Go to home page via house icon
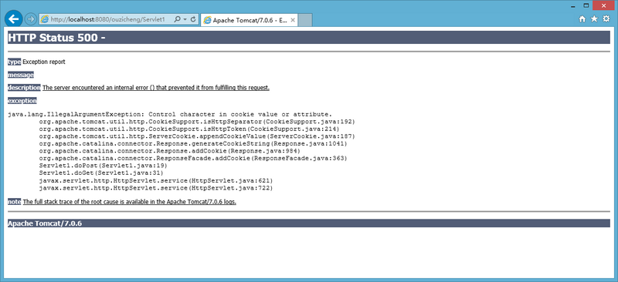The height and width of the screenshot is (282, 618). (x=582, y=19)
